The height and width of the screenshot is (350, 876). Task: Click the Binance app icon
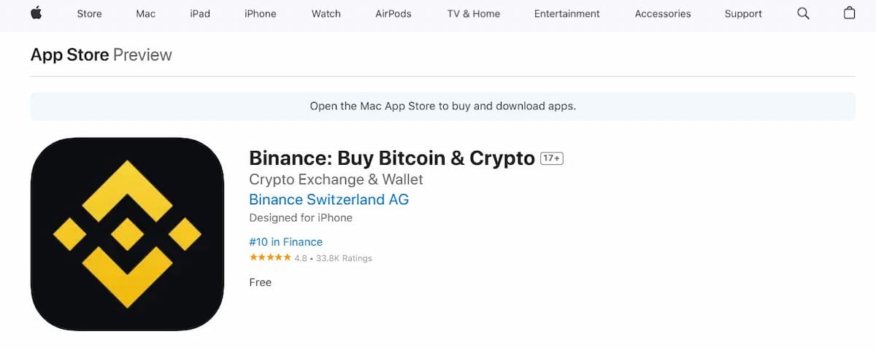click(127, 234)
